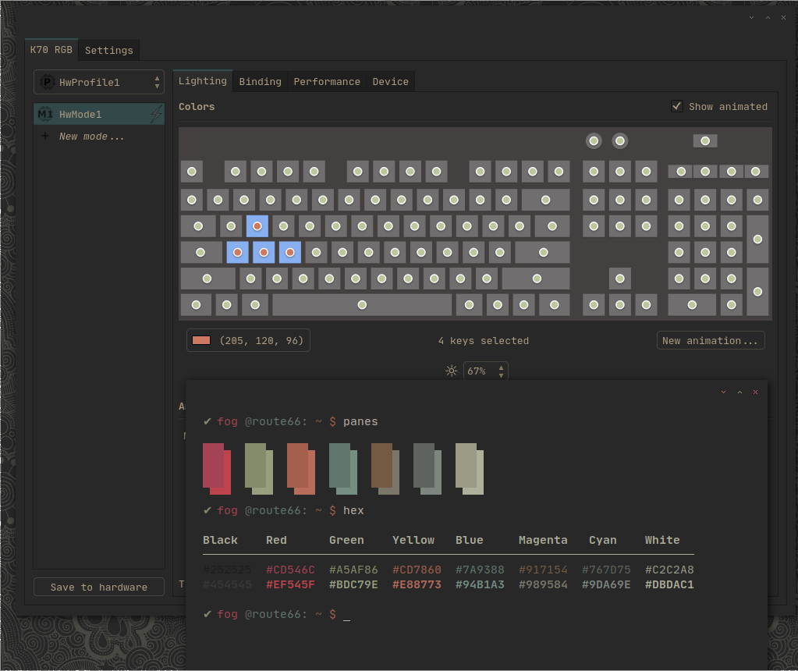The image size is (798, 671).
Task: Click the profile dropdown up/down arrows
Action: (157, 82)
